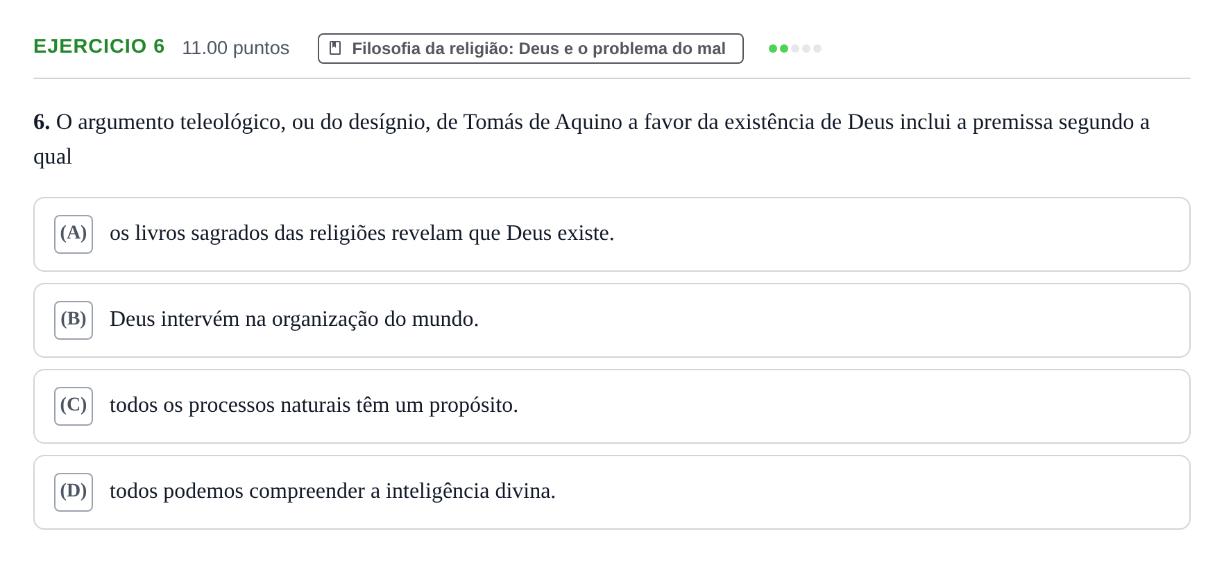Viewport: 1224px width, 563px height.
Task: Click the book icon in topic tag
Action: tap(335, 48)
